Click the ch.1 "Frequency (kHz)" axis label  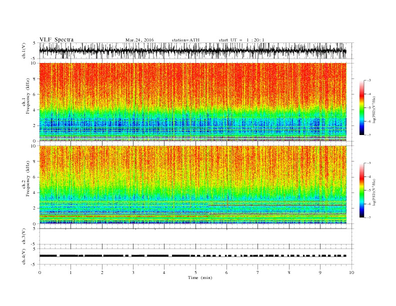(27, 96)
